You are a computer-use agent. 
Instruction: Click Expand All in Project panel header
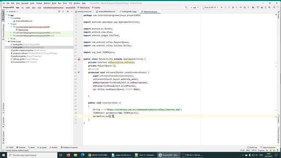(x=63, y=11)
